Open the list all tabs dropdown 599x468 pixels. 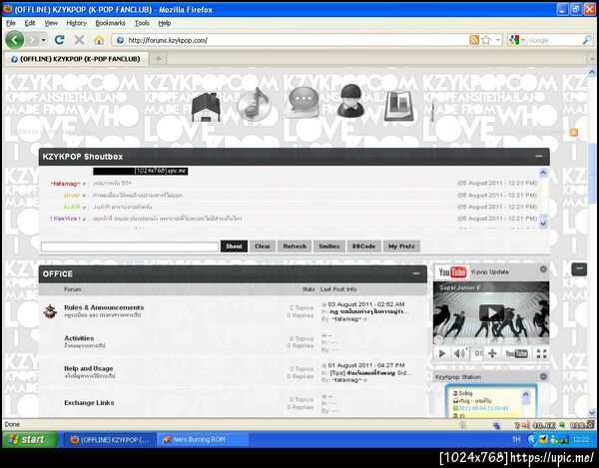tap(592, 59)
